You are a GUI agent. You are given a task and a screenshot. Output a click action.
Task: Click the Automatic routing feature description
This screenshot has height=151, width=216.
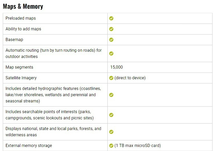pyautogui.click(x=53, y=53)
